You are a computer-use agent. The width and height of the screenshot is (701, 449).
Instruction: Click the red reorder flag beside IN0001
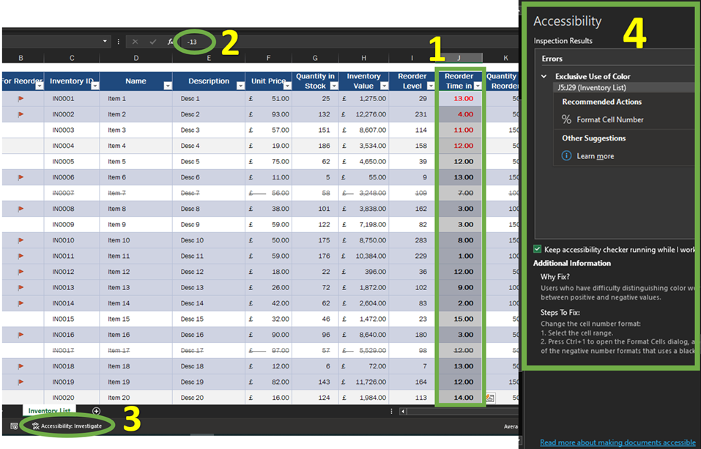click(21, 99)
